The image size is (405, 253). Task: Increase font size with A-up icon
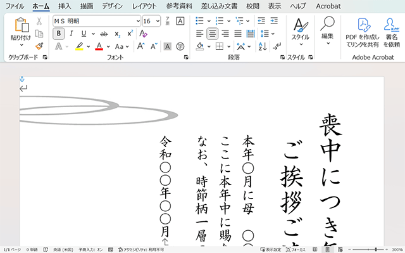tap(140, 46)
